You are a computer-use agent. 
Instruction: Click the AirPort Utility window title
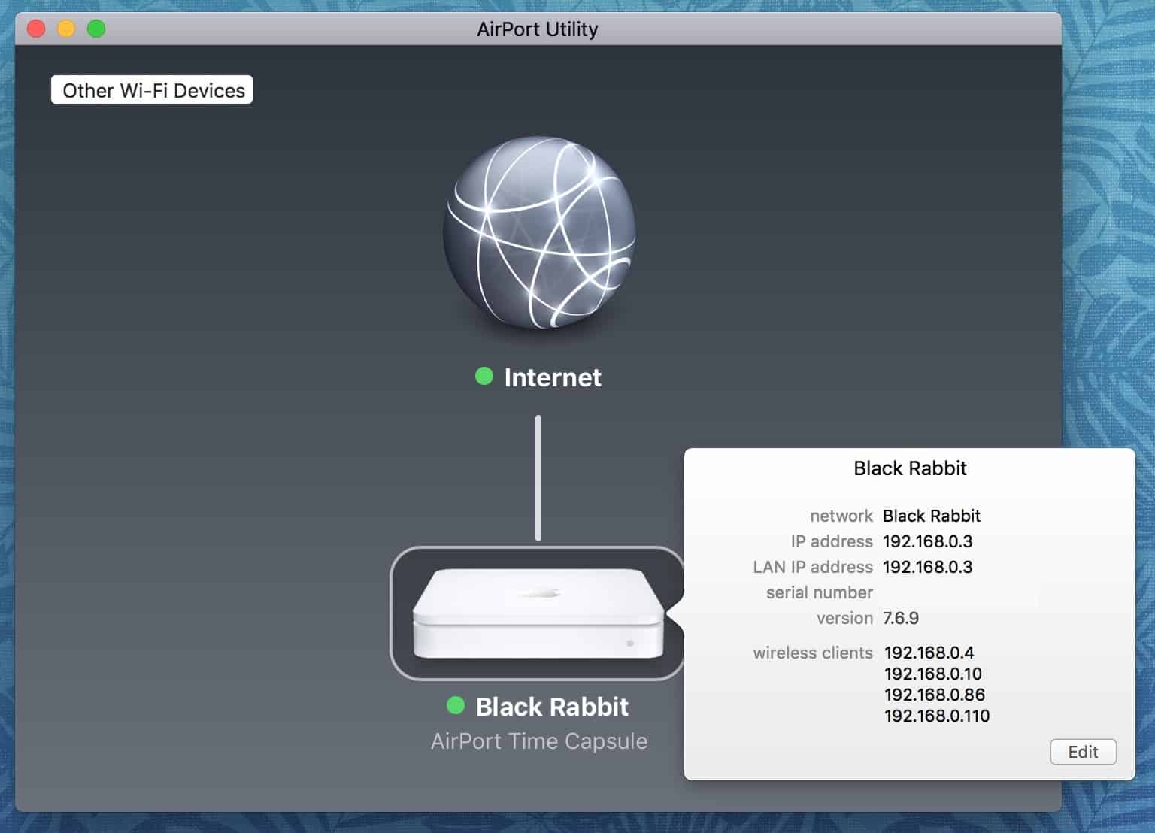[537, 29]
